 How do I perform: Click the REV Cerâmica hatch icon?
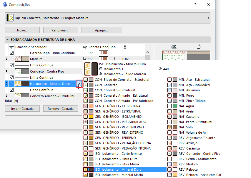coord(169,148)
